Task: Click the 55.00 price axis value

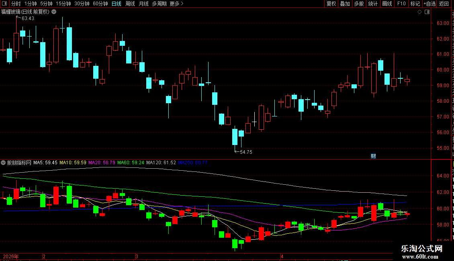Action: pyautogui.click(x=443, y=148)
